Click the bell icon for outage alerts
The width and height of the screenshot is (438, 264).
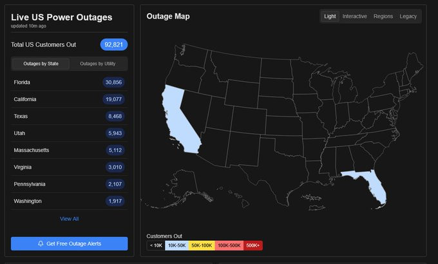(x=41, y=243)
